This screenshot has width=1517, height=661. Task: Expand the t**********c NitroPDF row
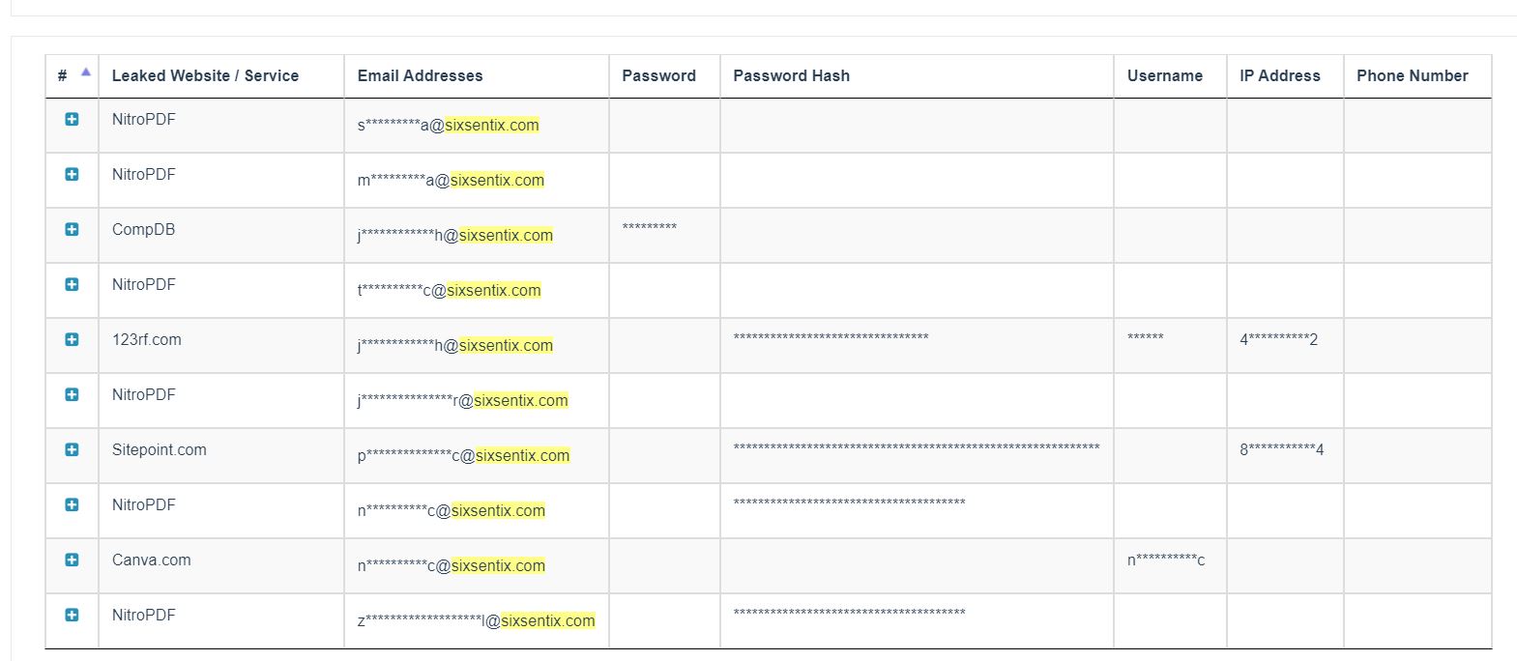[72, 284]
